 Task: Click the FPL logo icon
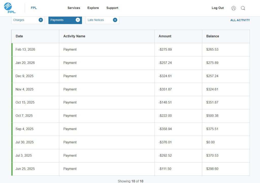point(10,8)
